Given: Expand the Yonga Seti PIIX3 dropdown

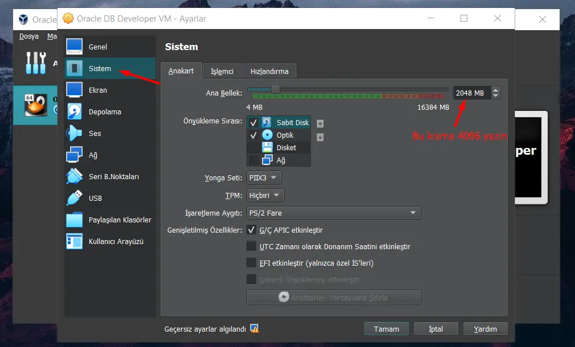Looking at the screenshot, I should click(x=264, y=177).
